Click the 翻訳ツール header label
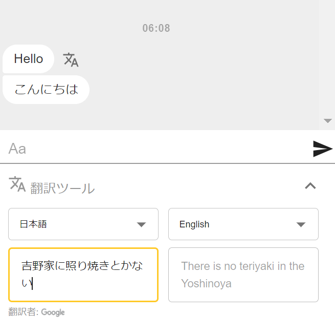Viewport: 335px width, 336px height. tap(62, 188)
